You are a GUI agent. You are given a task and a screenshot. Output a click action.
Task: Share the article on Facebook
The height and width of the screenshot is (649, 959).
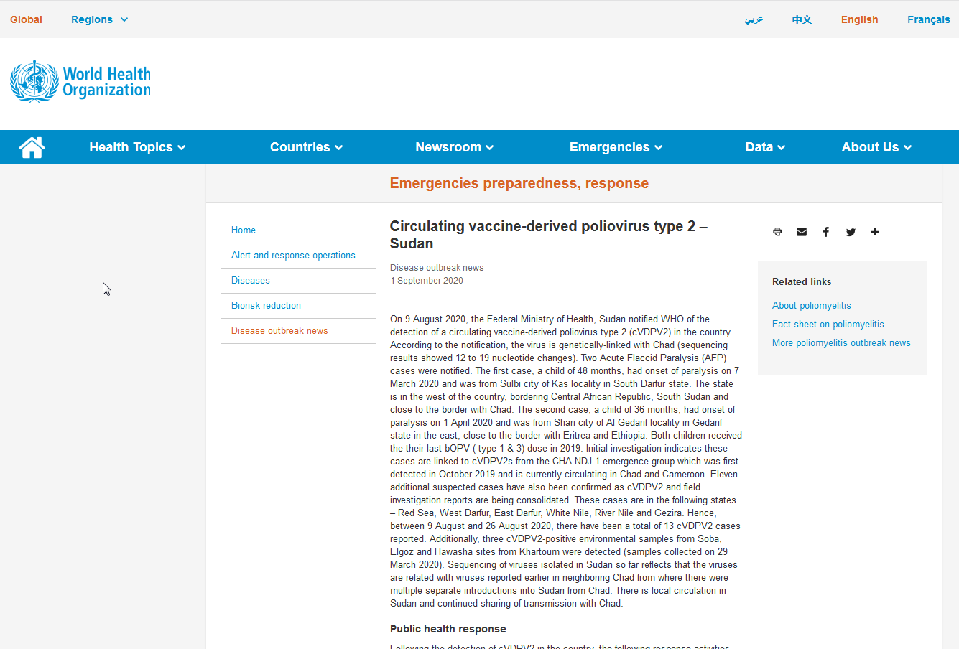(x=826, y=232)
